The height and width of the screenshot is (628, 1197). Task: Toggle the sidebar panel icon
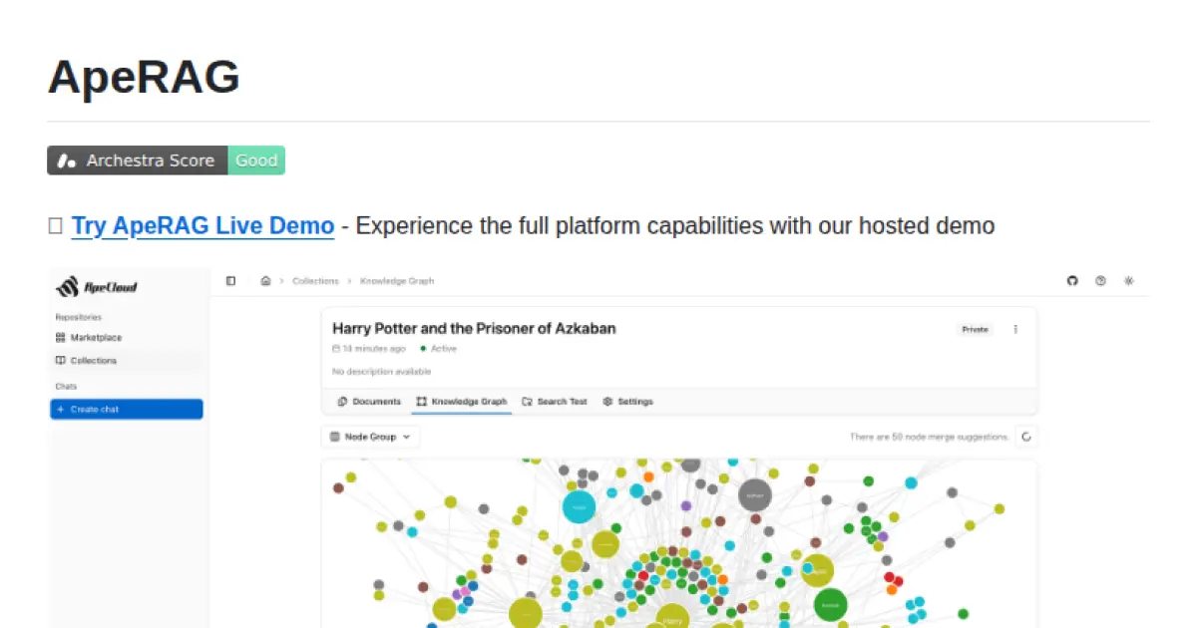coord(230,281)
